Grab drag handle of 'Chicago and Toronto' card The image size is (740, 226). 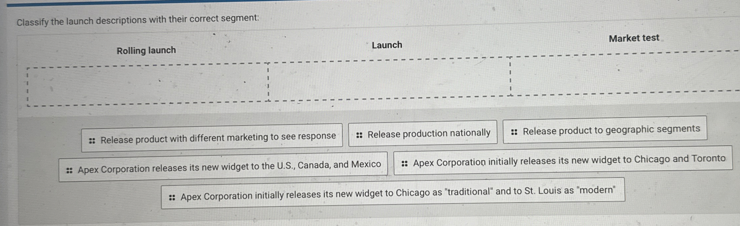pyautogui.click(x=404, y=164)
